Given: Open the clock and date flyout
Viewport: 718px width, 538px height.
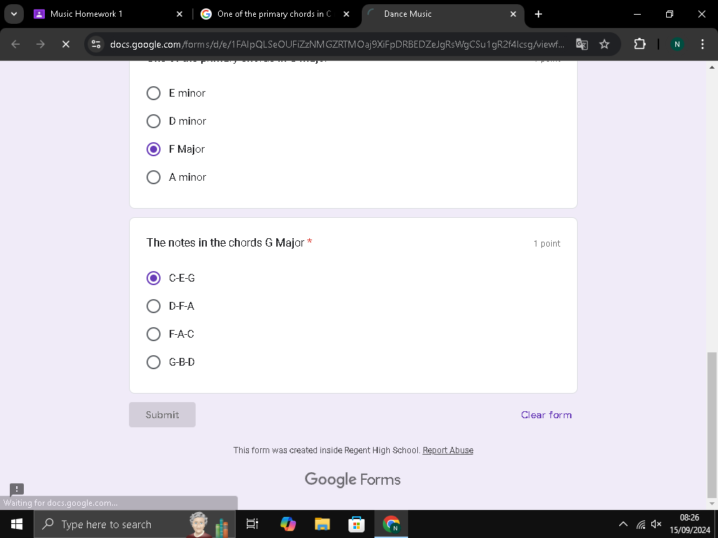Looking at the screenshot, I should click(x=689, y=524).
